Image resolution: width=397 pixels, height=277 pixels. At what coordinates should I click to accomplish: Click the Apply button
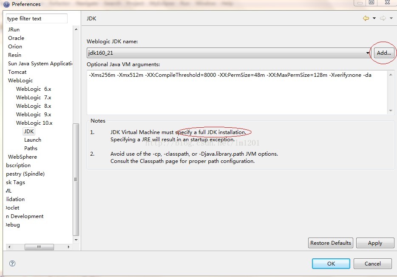tap(375, 243)
